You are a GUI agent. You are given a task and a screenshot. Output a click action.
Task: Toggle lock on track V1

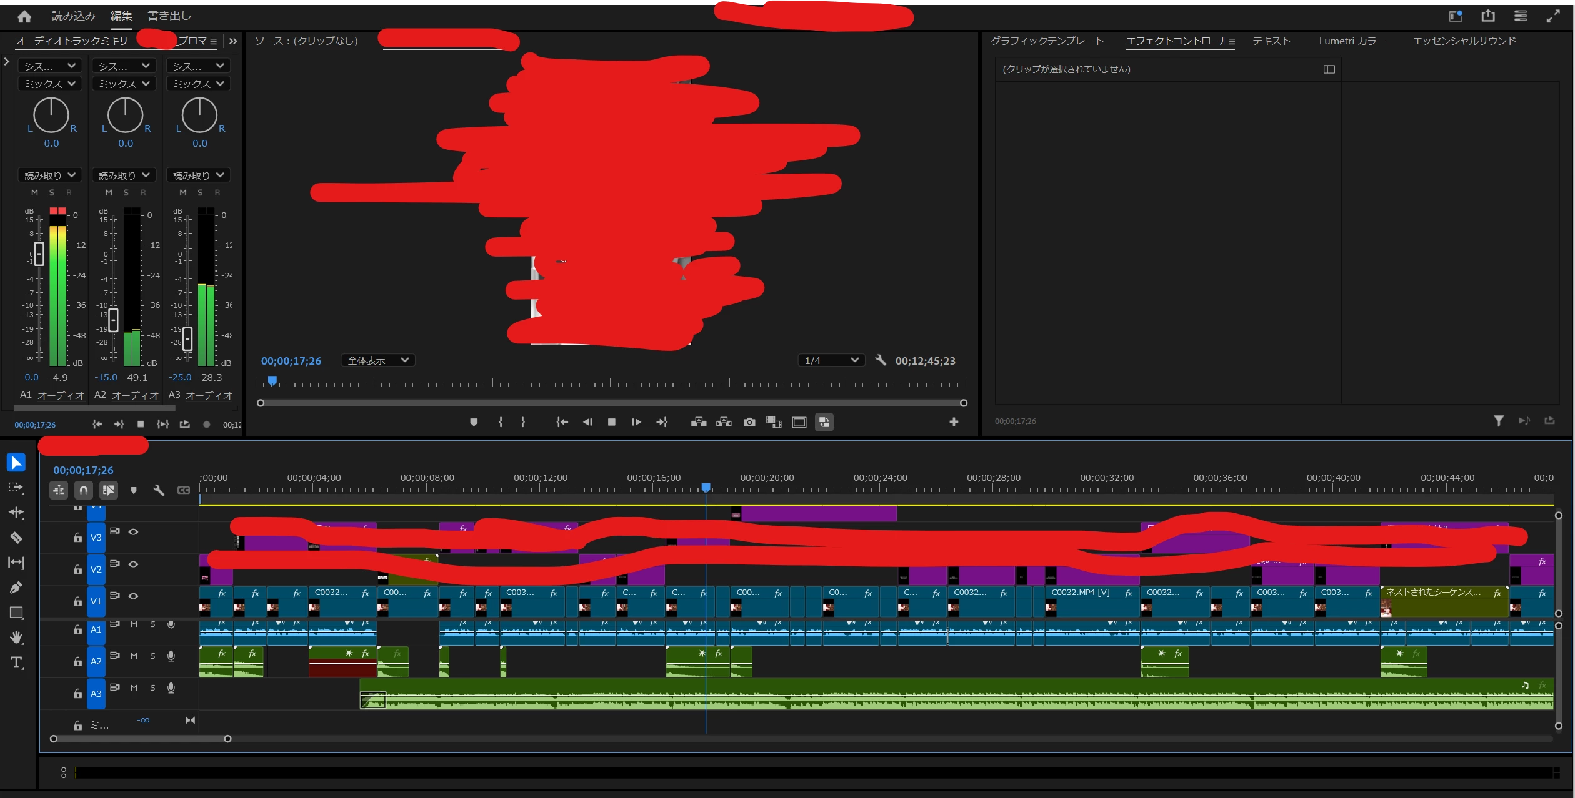point(77,602)
